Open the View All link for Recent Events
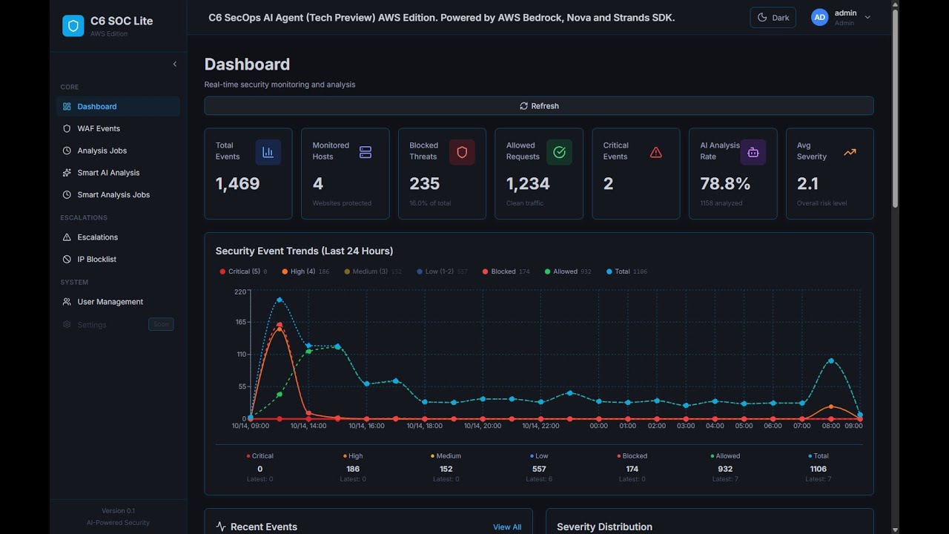 (x=507, y=527)
